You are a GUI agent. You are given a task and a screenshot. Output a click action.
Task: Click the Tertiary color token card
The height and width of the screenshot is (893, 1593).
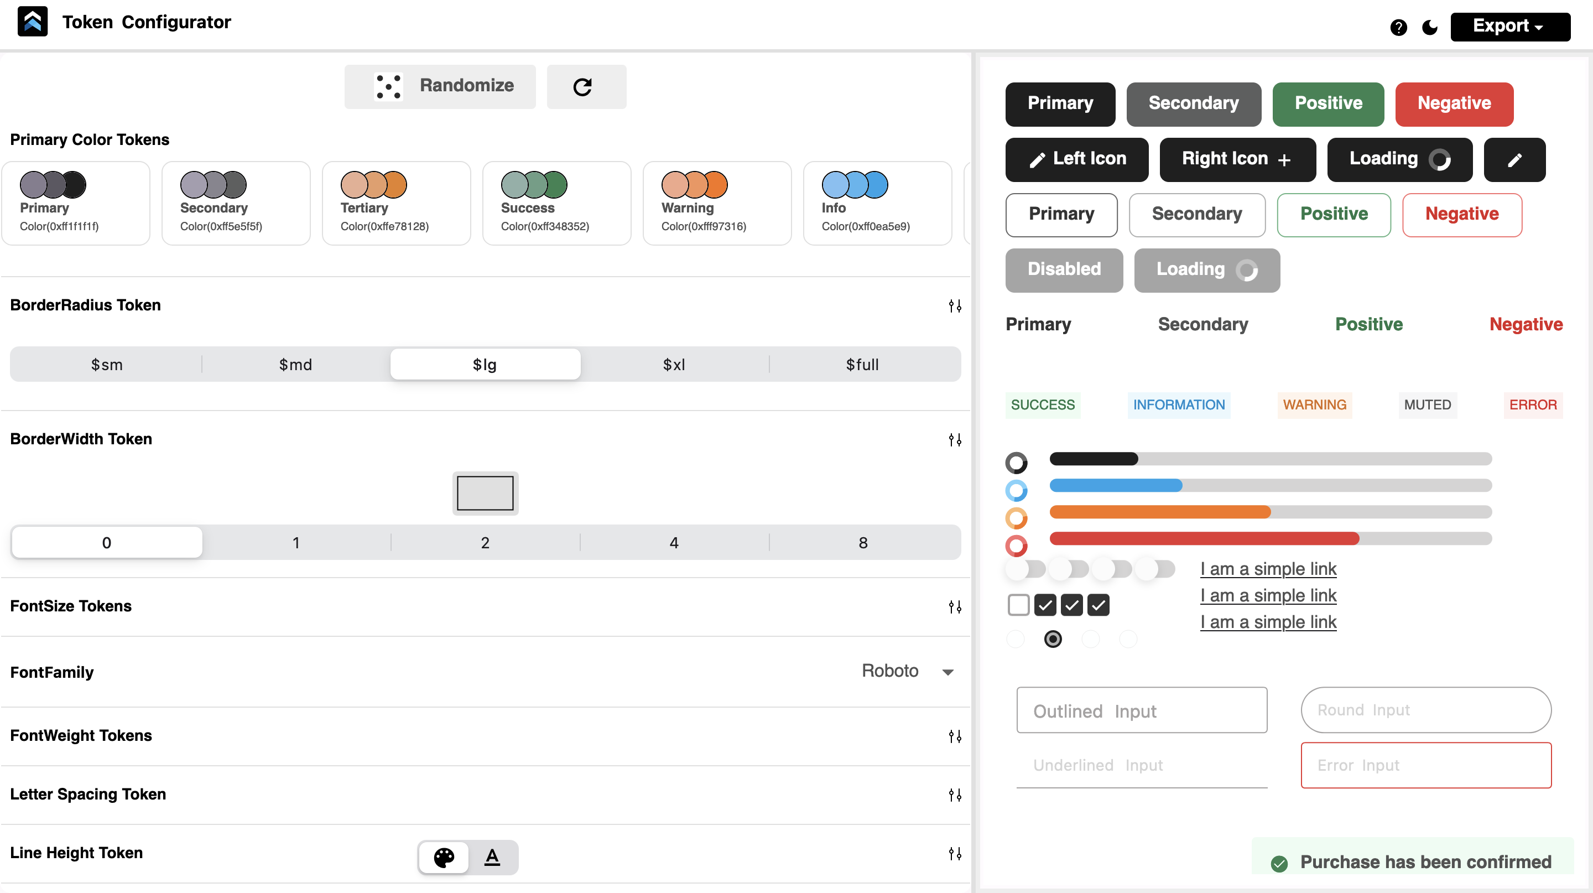click(396, 203)
